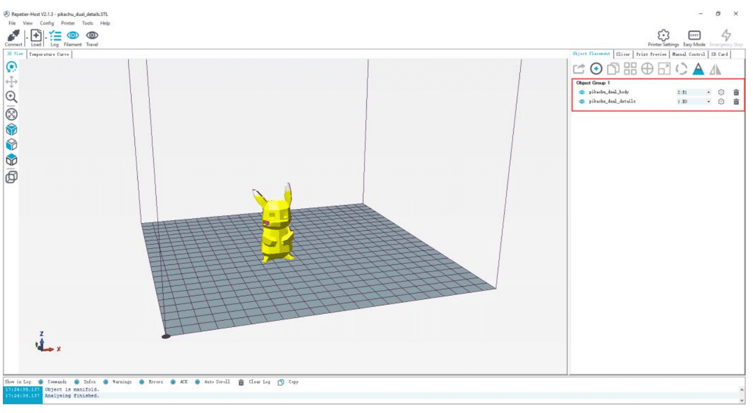The width and height of the screenshot is (753, 413).
Task: Click the Add Object plus icon
Action: [x=596, y=69]
